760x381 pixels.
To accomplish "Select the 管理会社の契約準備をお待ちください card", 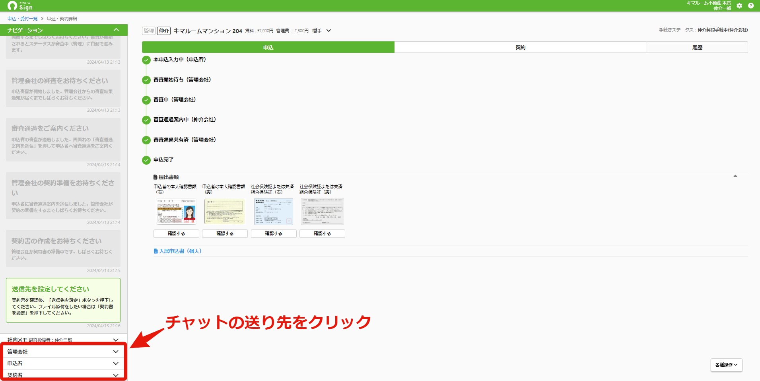I will click(63, 196).
